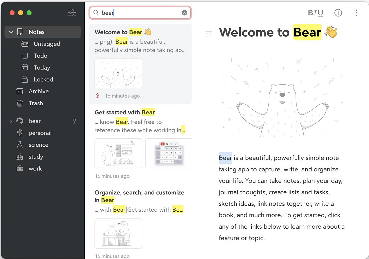Select the Untagged inbox icon
Screen dimensions: 369x259
pyautogui.click(x=25, y=44)
